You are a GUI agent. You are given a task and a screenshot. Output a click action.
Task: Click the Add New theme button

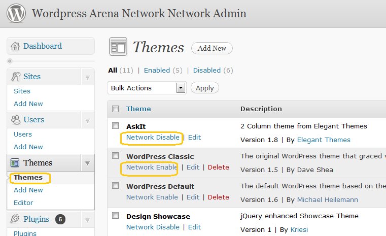pyautogui.click(x=212, y=48)
